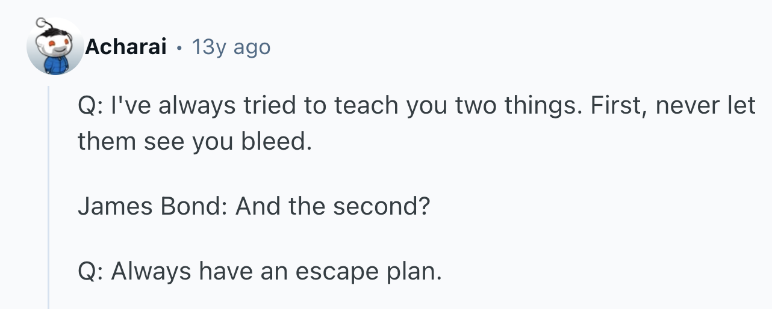Click the word 'second?' in Bond's reply
The image size is (772, 309).
381,207
